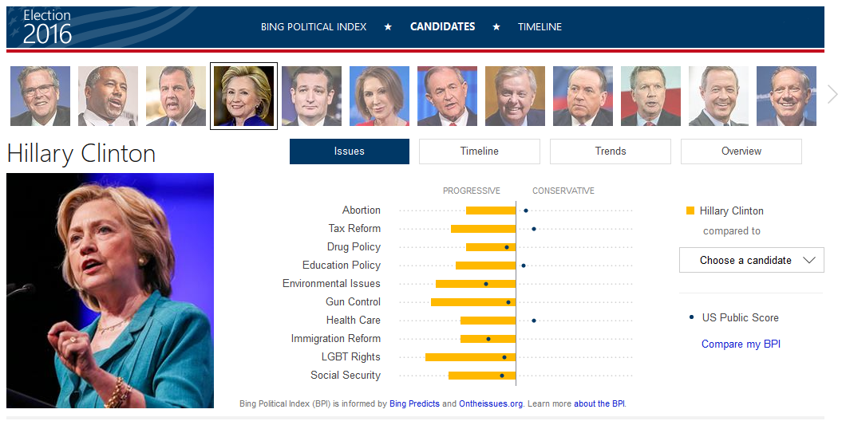Viewport: 842px width, 425px height.
Task: Open Timeline in the top navigation bar
Action: [540, 27]
